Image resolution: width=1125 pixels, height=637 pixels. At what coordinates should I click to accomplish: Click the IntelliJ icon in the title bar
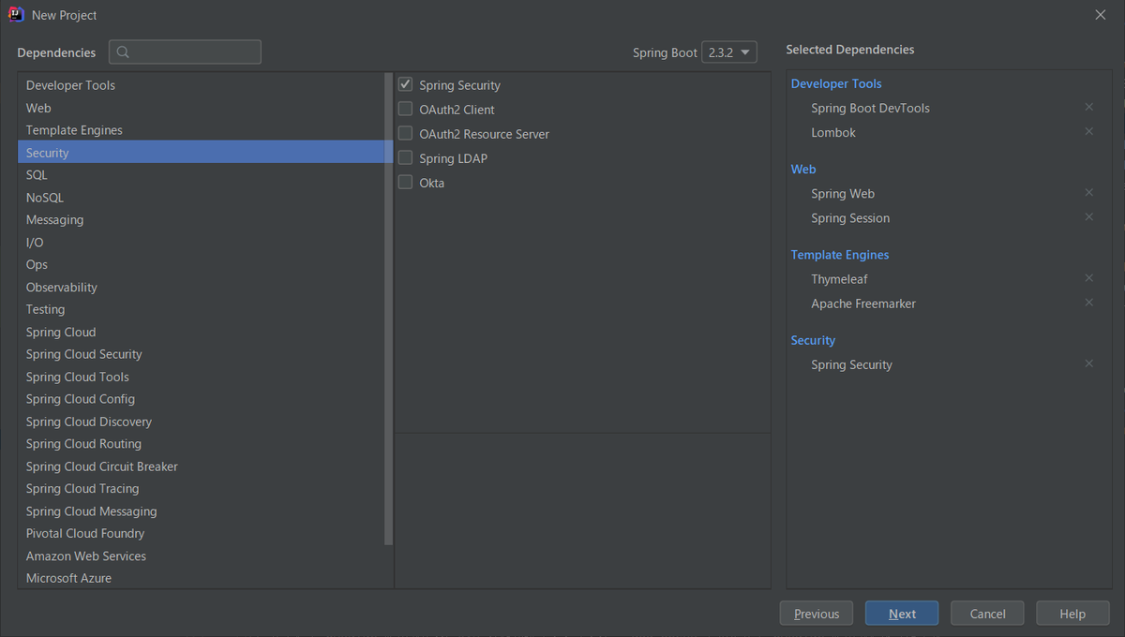click(x=15, y=15)
